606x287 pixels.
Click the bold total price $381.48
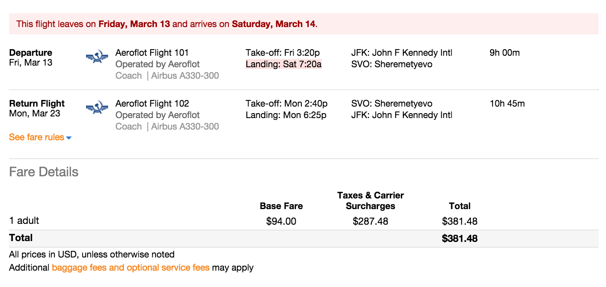[x=459, y=239]
